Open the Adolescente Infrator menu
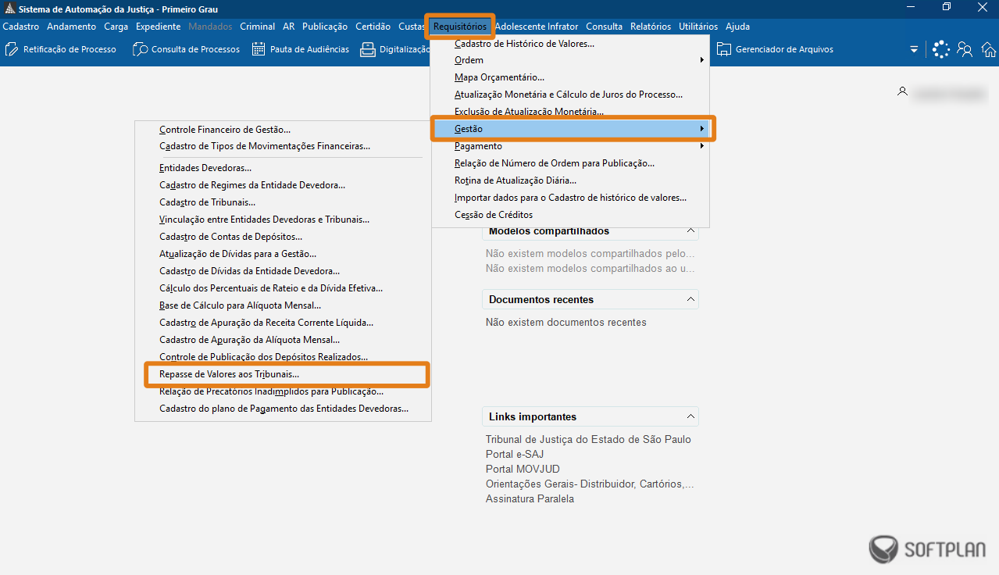 (x=537, y=27)
